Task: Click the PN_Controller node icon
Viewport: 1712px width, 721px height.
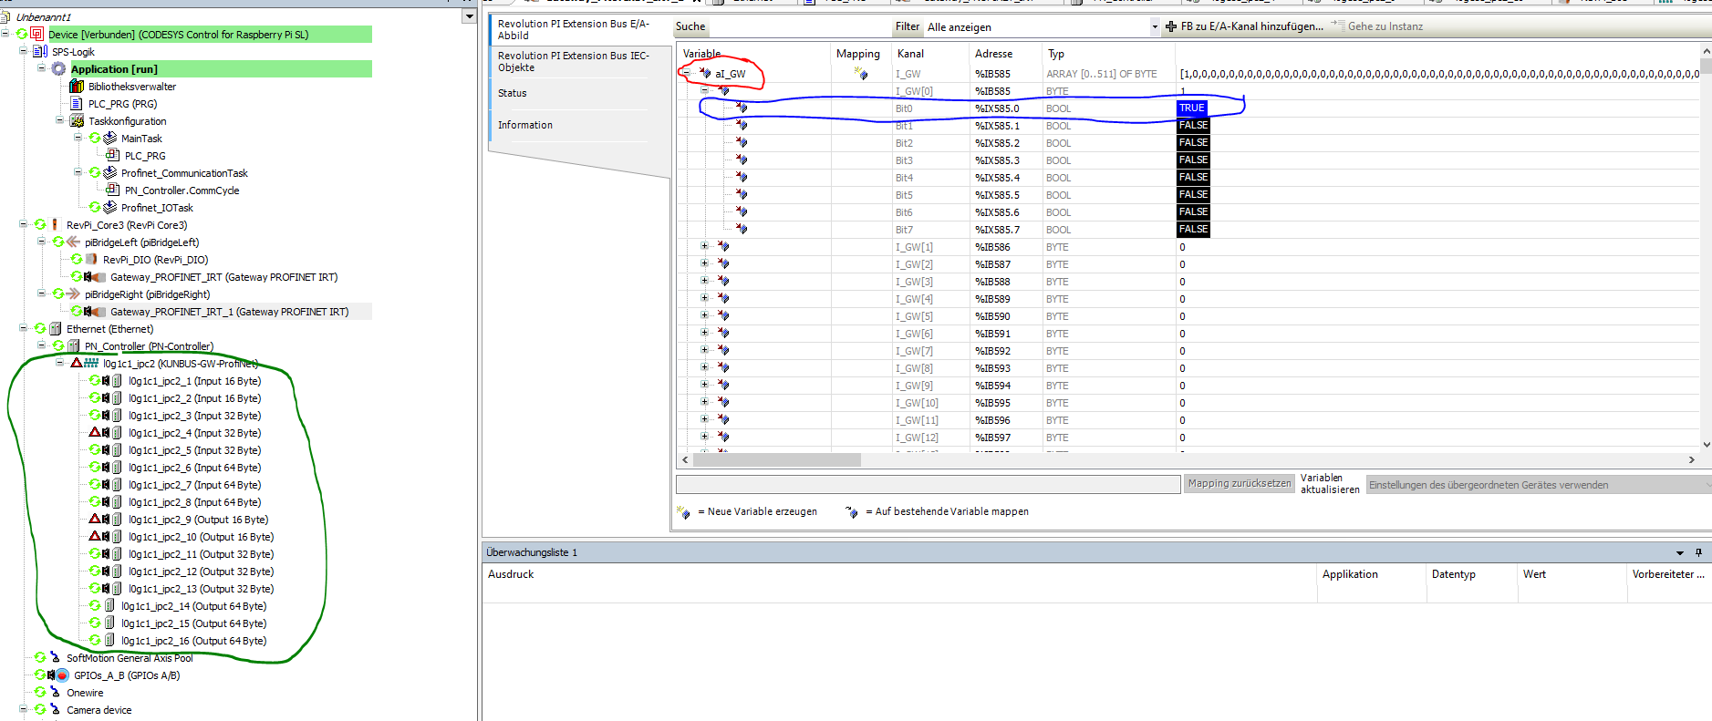Action: click(x=74, y=346)
